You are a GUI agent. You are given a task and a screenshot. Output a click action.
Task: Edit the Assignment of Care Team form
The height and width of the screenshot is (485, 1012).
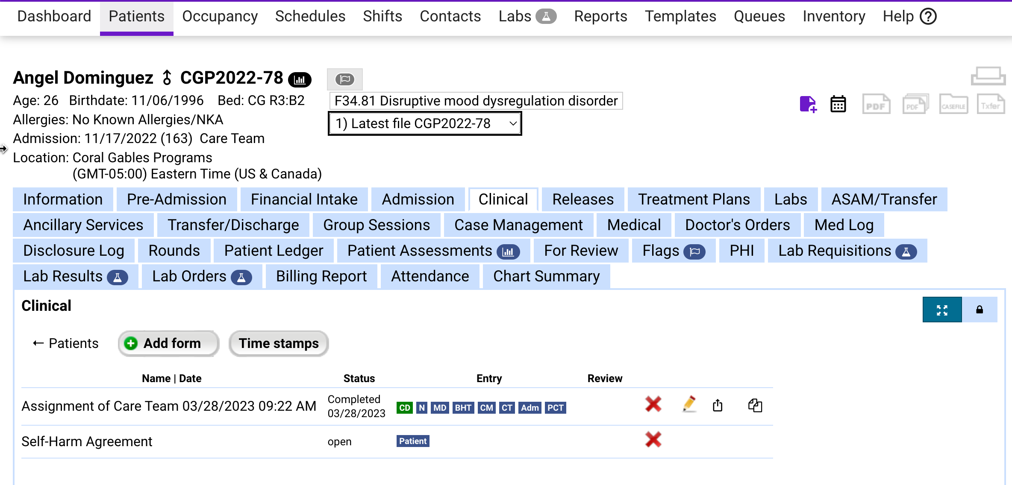point(689,405)
